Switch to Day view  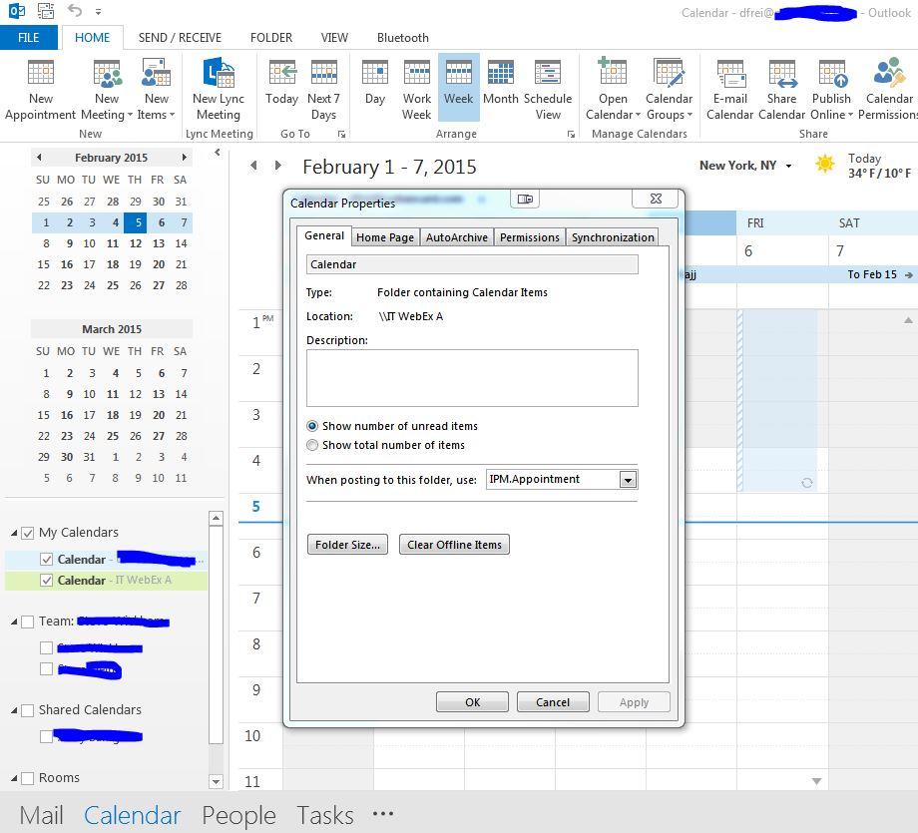click(375, 82)
